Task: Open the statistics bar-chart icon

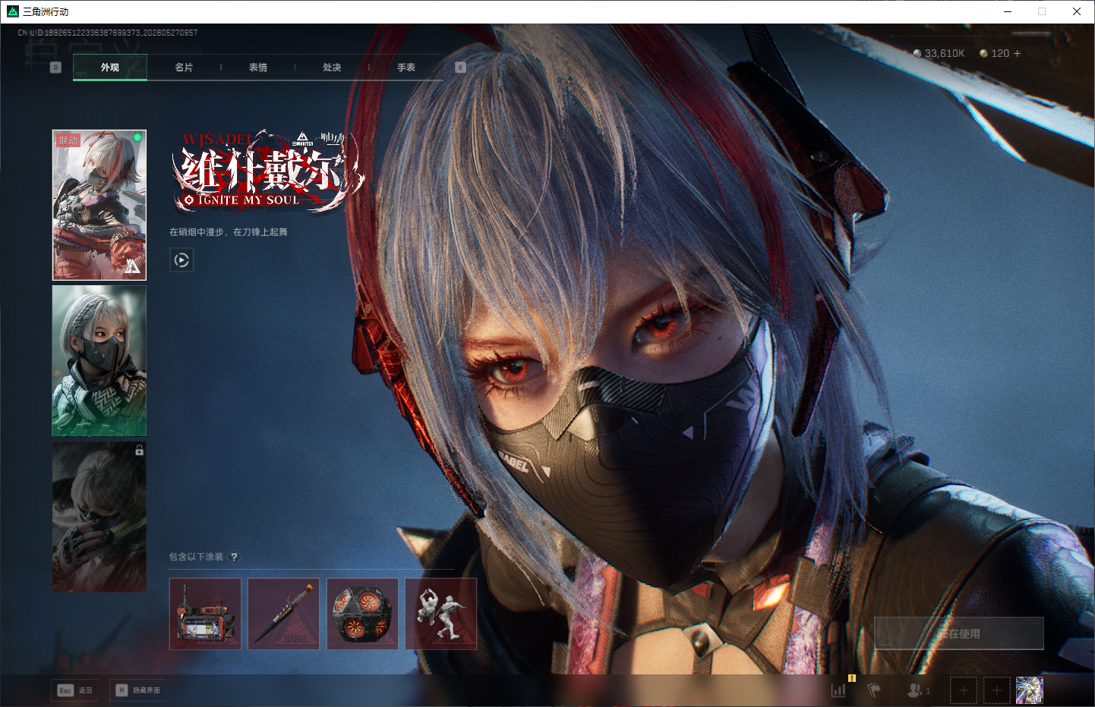Action: tap(838, 690)
